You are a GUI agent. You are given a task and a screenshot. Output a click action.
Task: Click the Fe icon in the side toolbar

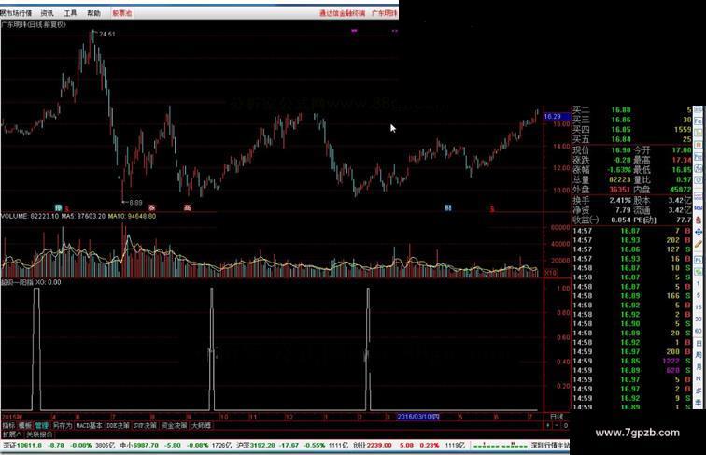point(699,121)
